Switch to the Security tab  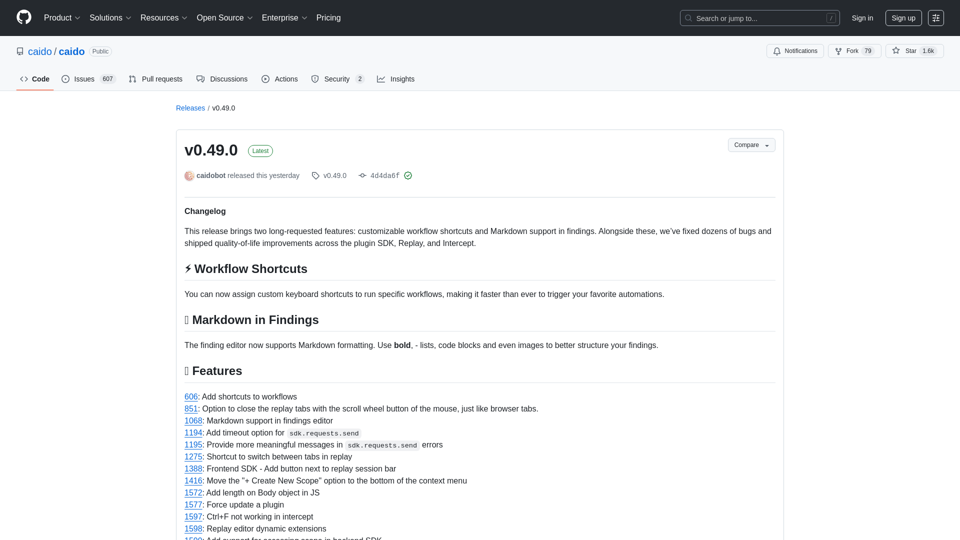click(x=337, y=79)
